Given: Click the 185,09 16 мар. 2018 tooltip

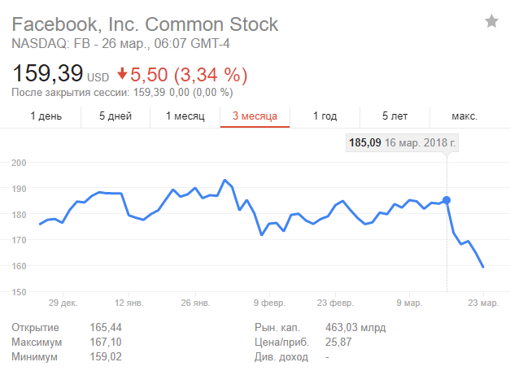Looking at the screenshot, I should (403, 143).
